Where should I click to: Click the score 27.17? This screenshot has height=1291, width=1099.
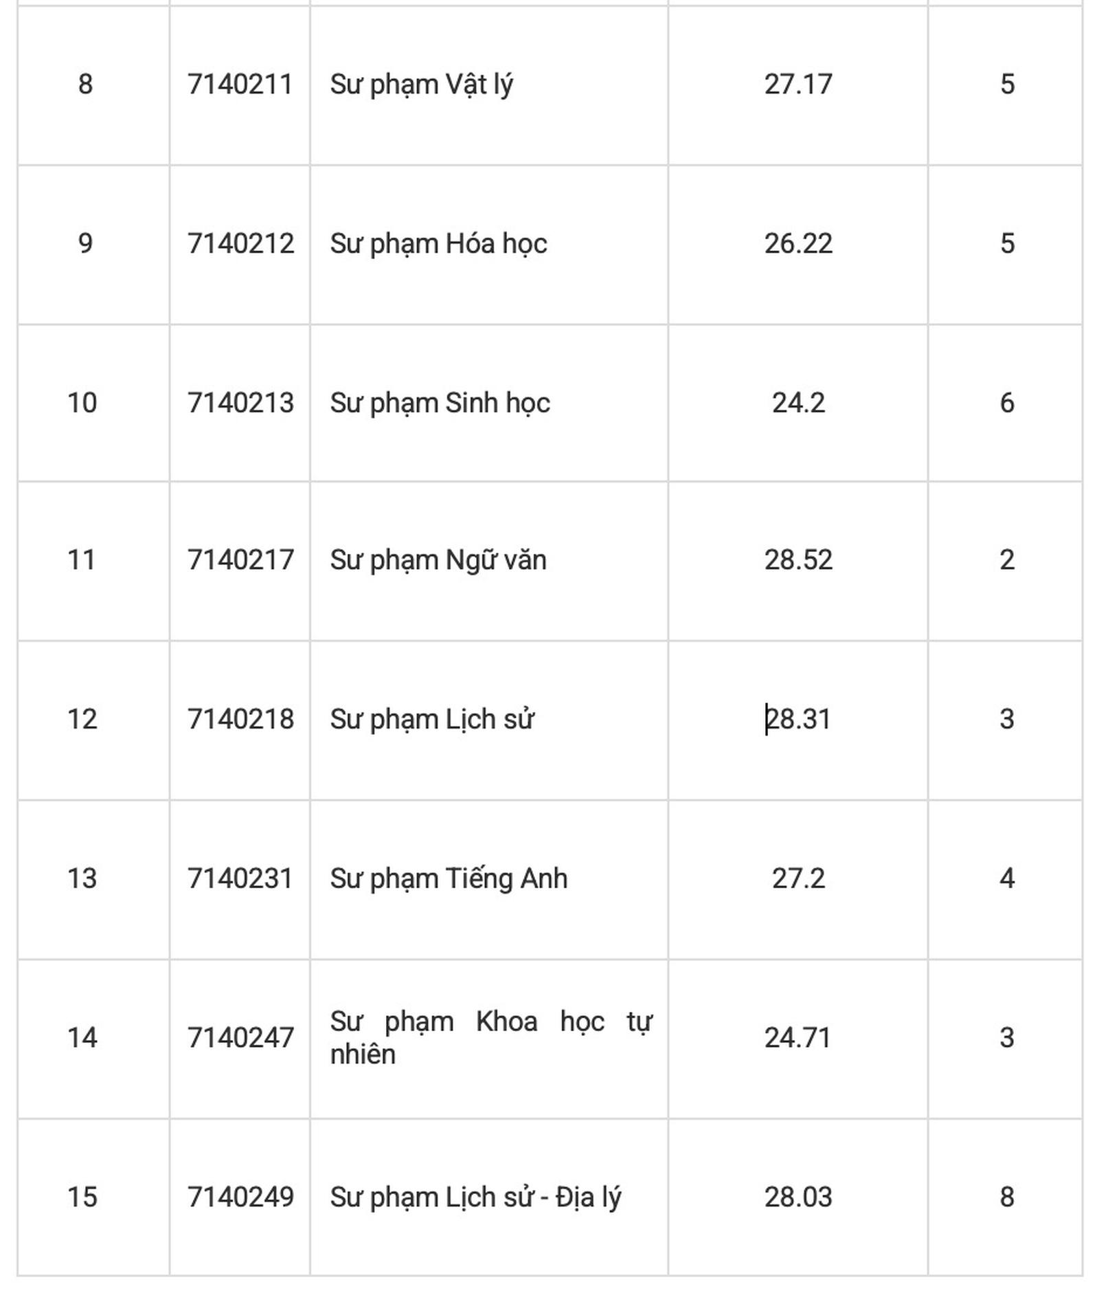pyautogui.click(x=797, y=85)
